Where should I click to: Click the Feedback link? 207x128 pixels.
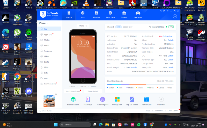159,111
